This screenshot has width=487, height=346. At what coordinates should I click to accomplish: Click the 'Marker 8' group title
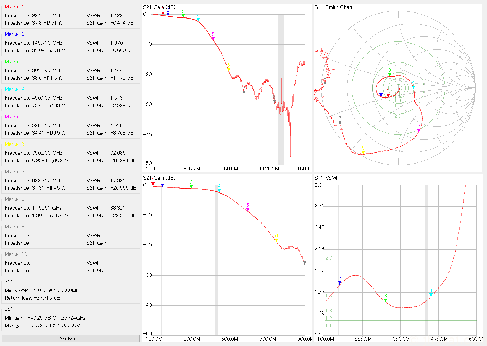tap(15, 199)
